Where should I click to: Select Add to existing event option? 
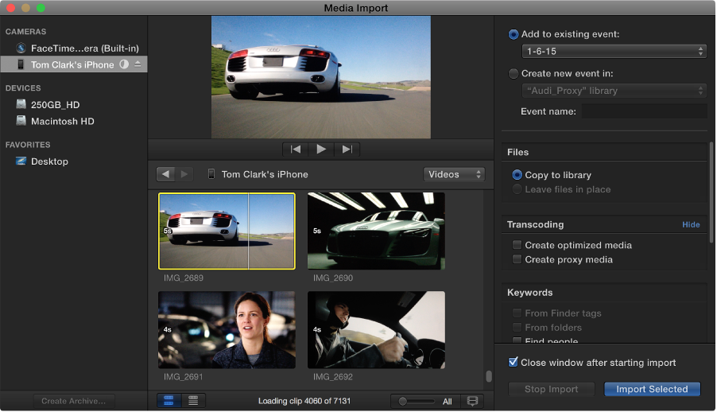(x=514, y=34)
